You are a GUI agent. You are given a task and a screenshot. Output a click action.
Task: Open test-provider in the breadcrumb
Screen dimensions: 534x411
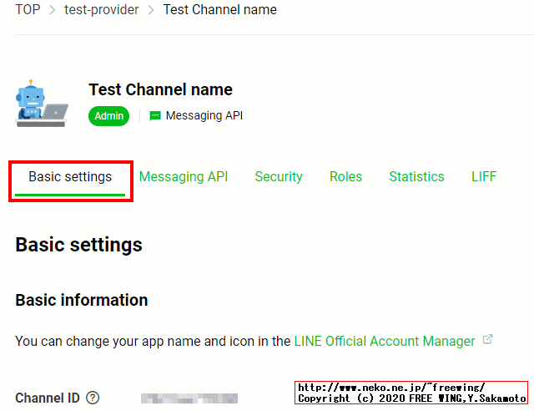pos(100,10)
